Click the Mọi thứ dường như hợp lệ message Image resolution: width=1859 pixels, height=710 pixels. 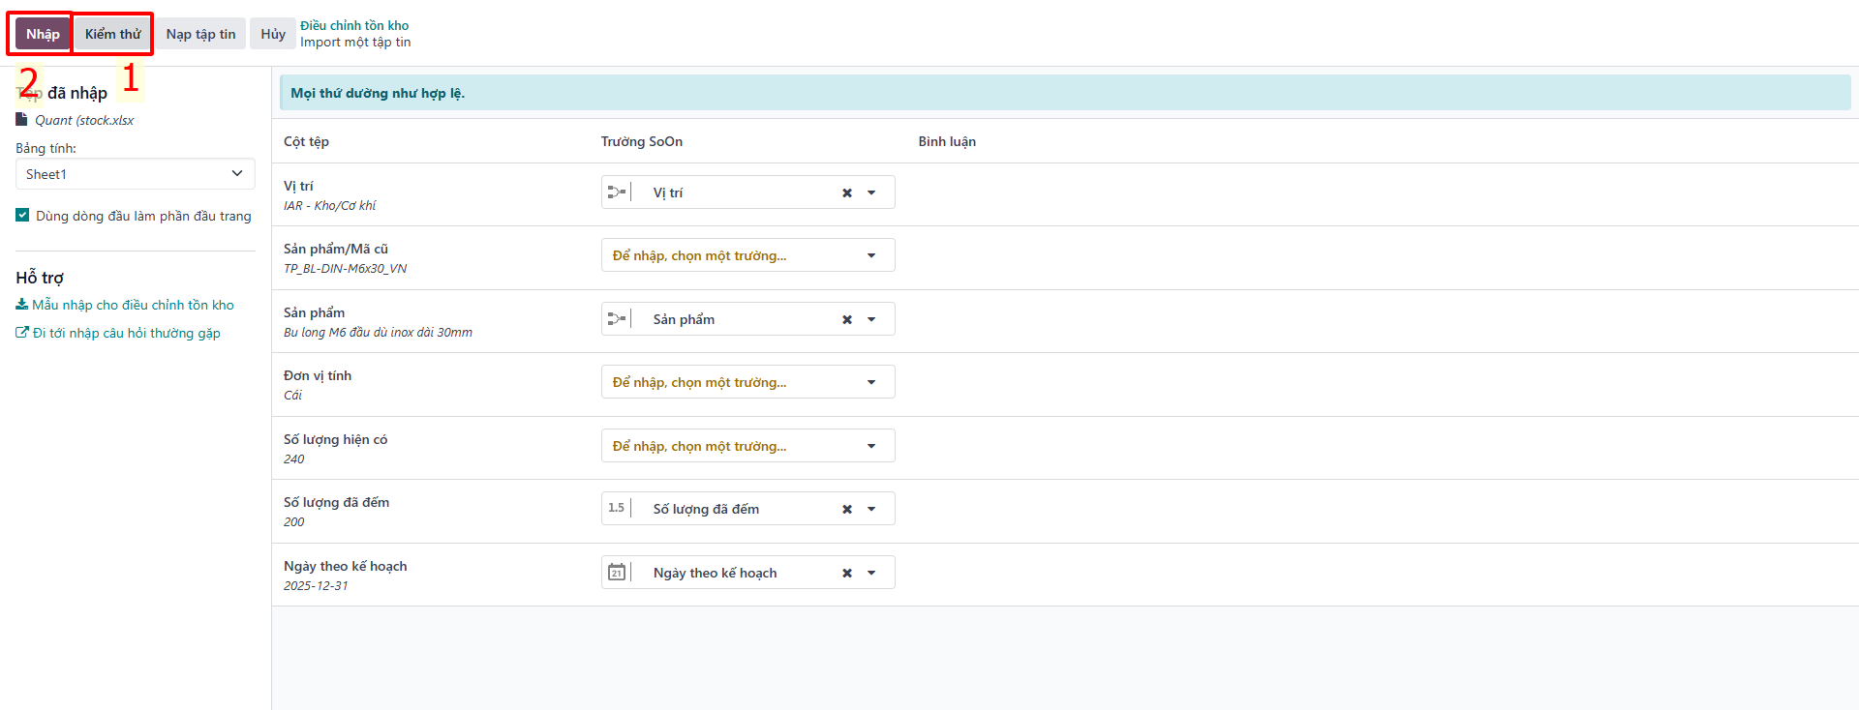pyautogui.click(x=378, y=93)
